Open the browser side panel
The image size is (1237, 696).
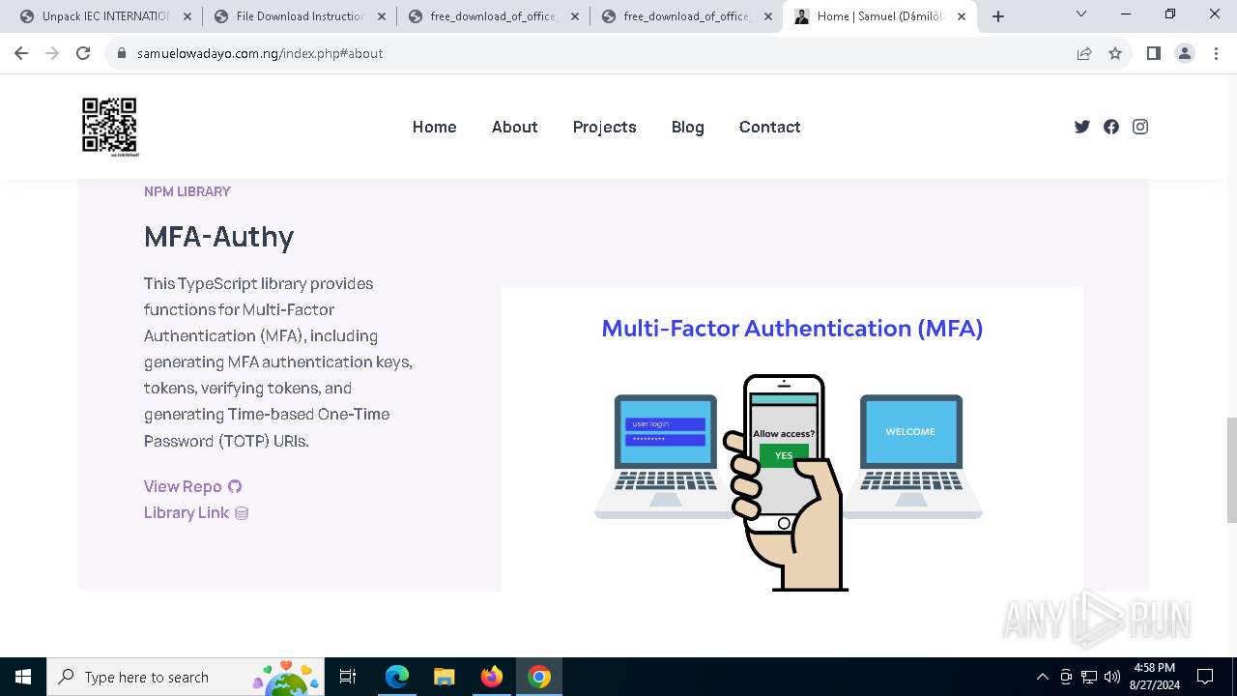pos(1153,53)
